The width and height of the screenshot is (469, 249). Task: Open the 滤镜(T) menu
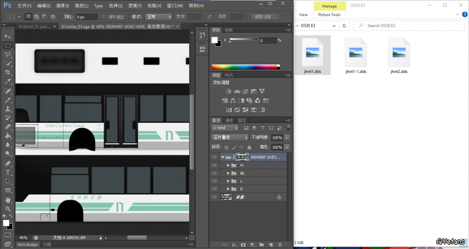tap(135, 6)
